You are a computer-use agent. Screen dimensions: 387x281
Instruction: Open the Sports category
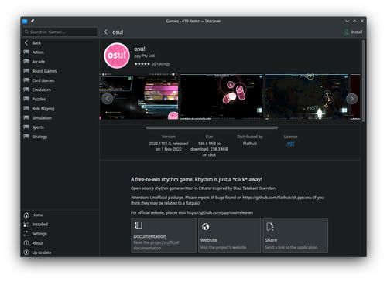click(60, 127)
